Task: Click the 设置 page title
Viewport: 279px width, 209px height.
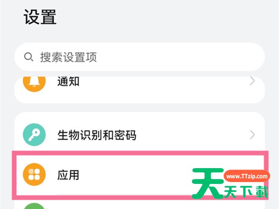Action: 40,17
